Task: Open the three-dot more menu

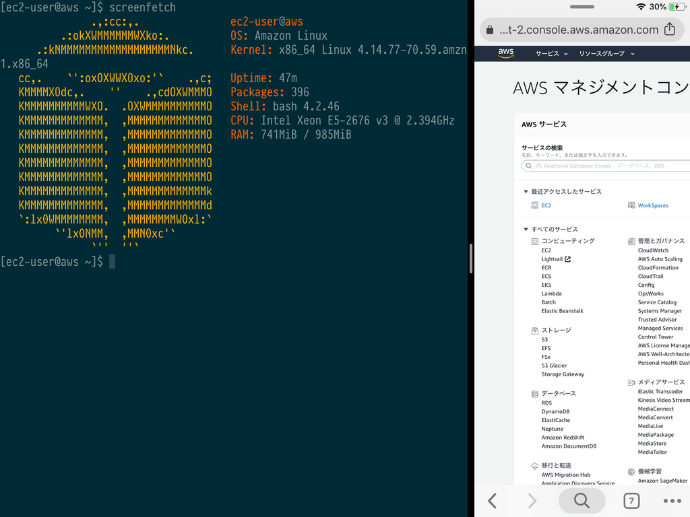Action: coord(672,501)
